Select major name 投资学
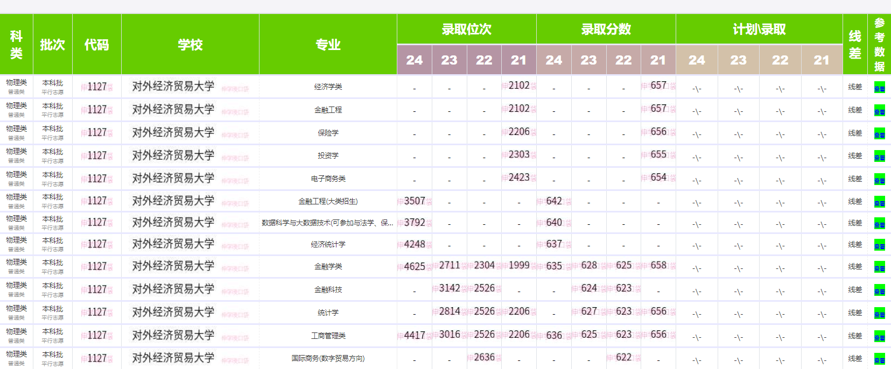Screen dimensions: 891x369 click(328, 155)
